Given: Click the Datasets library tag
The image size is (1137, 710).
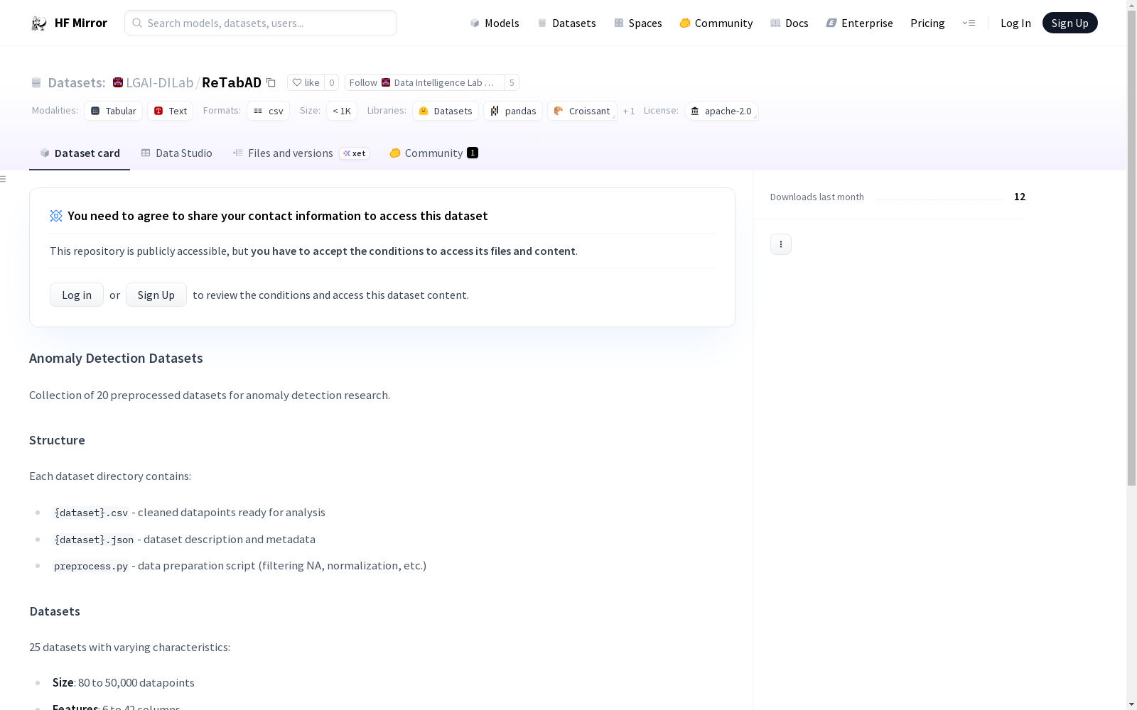Looking at the screenshot, I should point(446,111).
